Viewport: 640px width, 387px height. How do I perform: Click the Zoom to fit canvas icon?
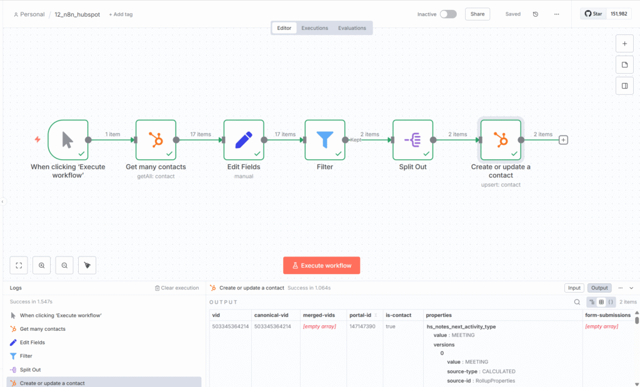(18, 265)
